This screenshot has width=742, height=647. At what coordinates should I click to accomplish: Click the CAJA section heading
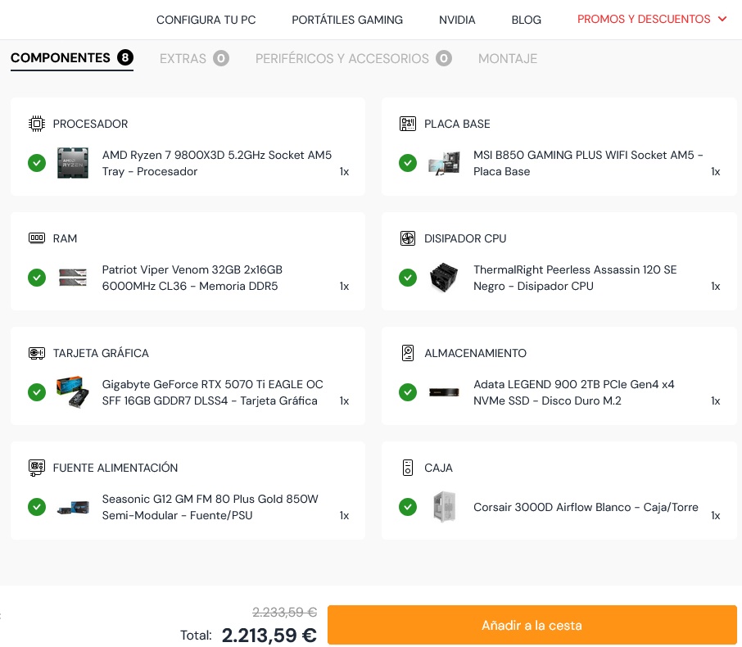click(x=438, y=468)
